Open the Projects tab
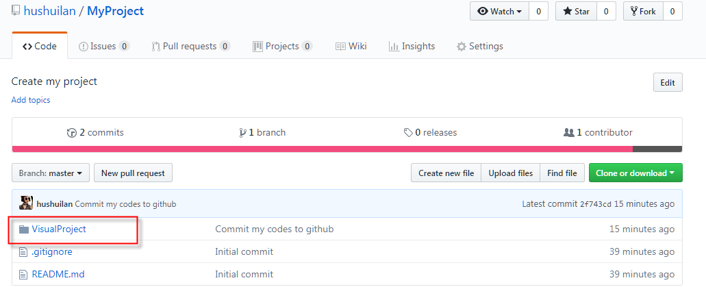The height and width of the screenshot is (287, 706). tap(282, 47)
